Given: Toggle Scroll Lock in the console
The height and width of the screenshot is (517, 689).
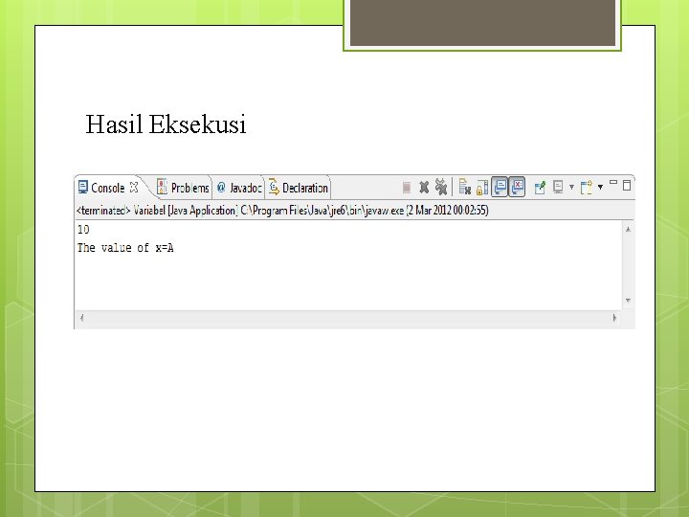Looking at the screenshot, I should click(x=482, y=188).
